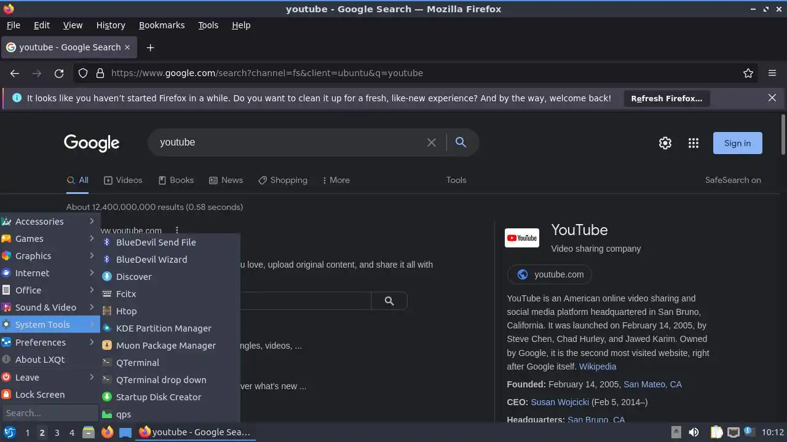Screen dimensions: 787x442
Task: Click the Google logo
Action: coord(92,143)
